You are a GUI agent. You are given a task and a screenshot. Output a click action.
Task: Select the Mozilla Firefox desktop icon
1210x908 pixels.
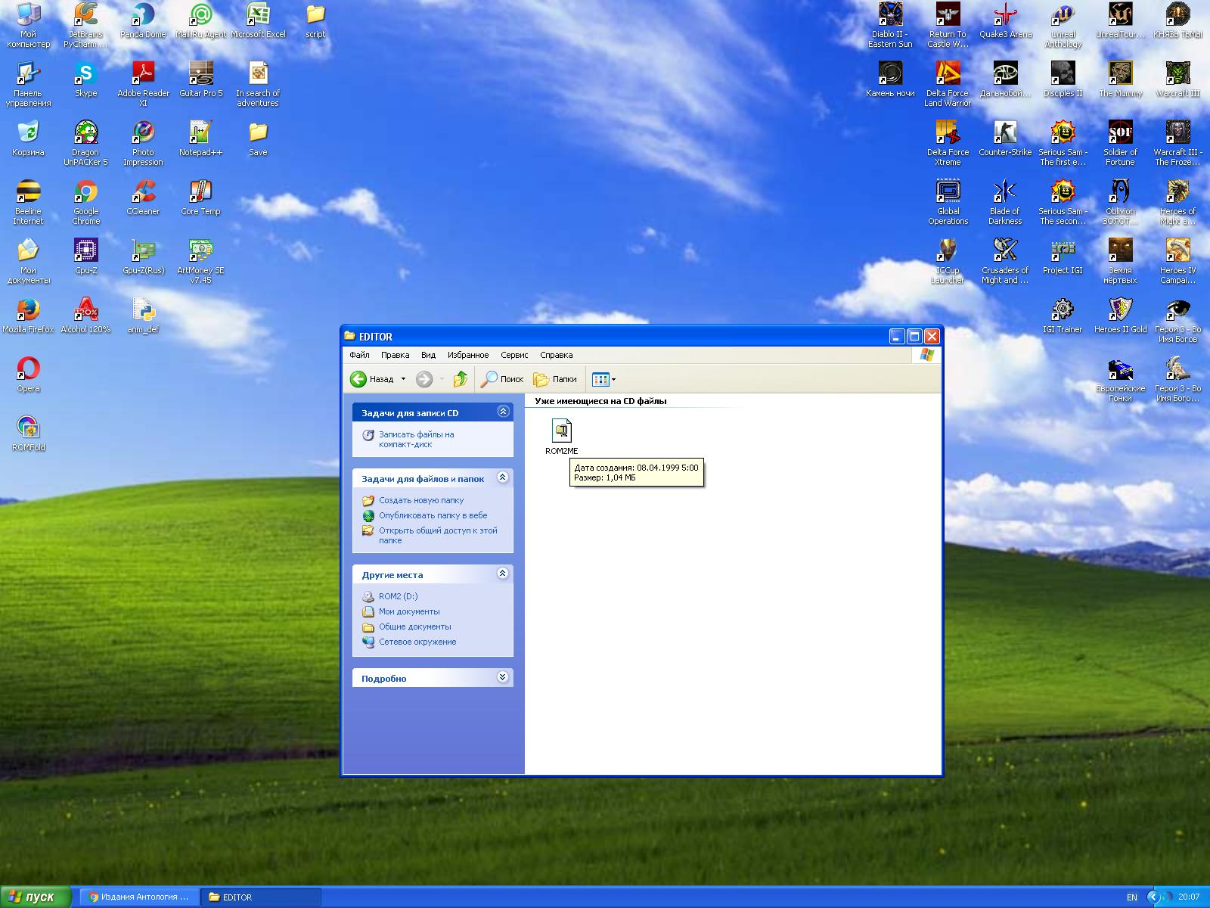point(28,310)
